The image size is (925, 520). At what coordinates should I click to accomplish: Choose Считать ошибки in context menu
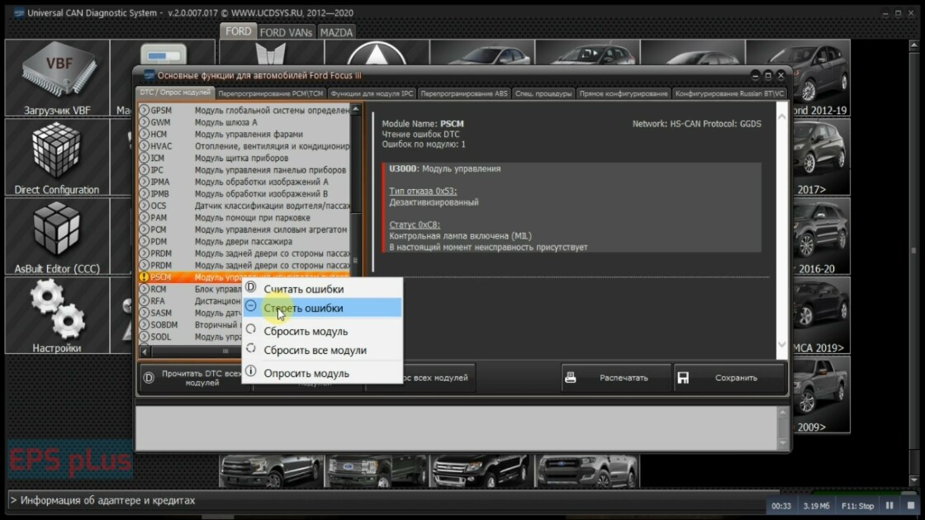(323, 289)
